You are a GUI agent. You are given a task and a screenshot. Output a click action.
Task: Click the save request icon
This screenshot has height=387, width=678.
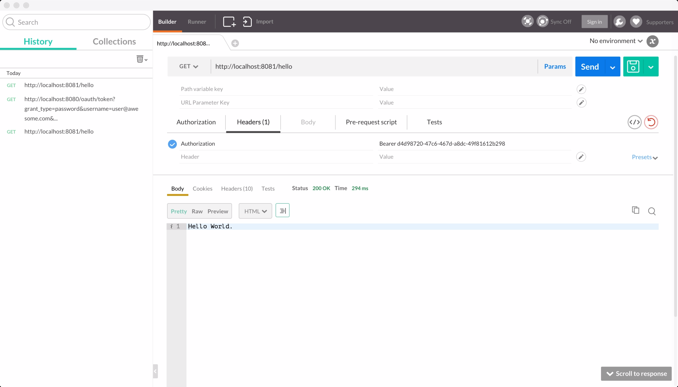tap(634, 67)
